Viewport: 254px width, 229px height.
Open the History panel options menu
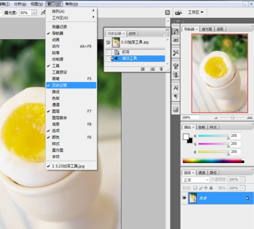[167, 35]
